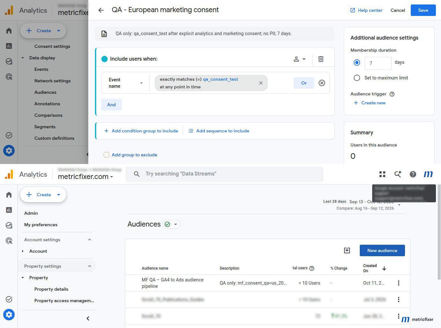Save the QA European marketing consent audience
441x328 pixels.
point(423,10)
